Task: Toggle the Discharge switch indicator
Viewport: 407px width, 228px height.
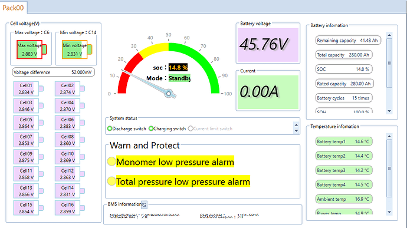Action: point(110,128)
